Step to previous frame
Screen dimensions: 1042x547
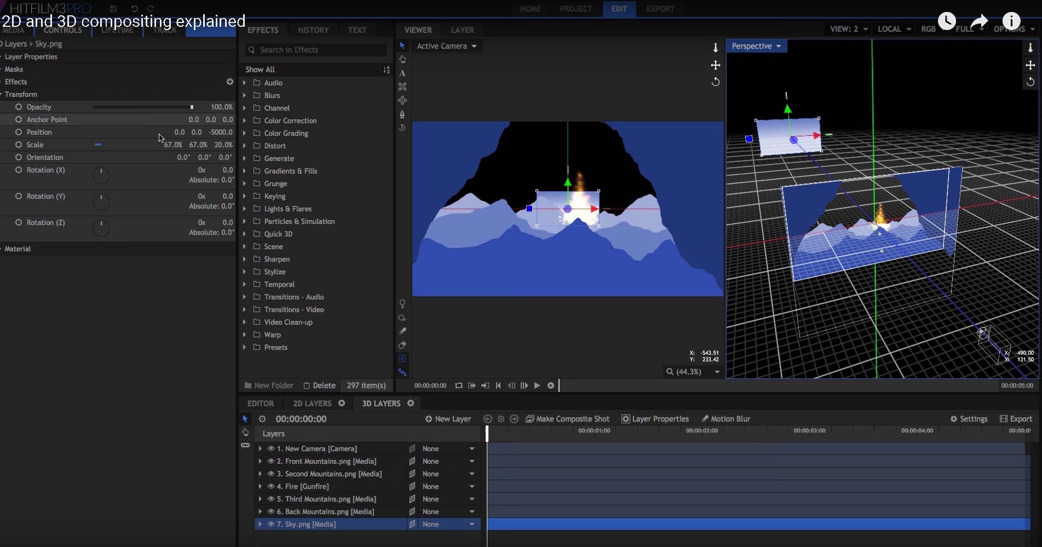tap(511, 385)
